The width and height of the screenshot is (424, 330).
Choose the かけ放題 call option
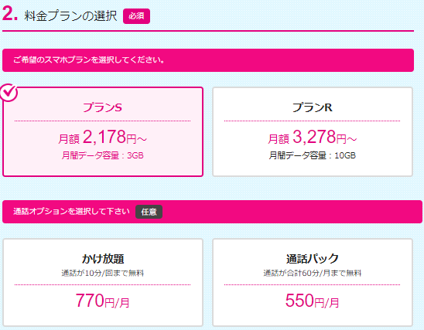pos(103,283)
